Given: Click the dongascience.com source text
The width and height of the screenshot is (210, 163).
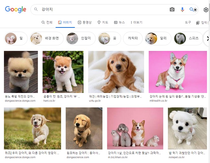Looking at the screenshot, I should coord(78,157).
